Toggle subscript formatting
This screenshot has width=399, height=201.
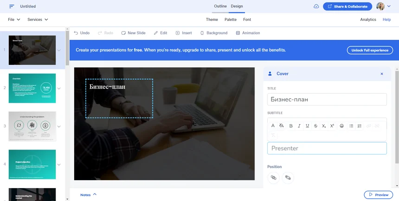click(324, 126)
